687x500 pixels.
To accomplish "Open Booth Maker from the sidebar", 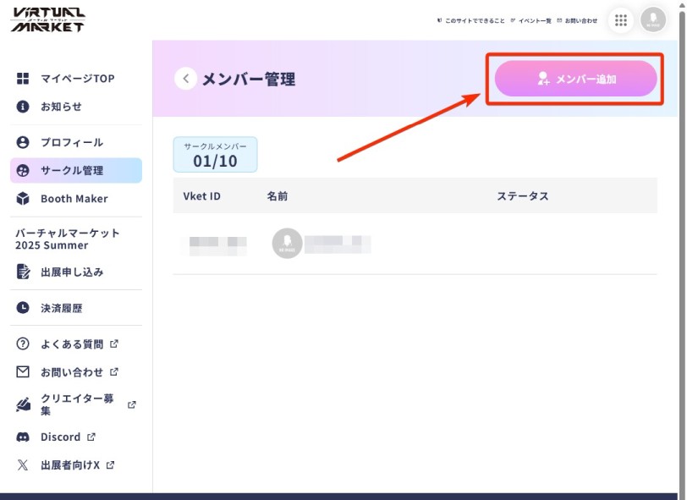I will coord(74,199).
